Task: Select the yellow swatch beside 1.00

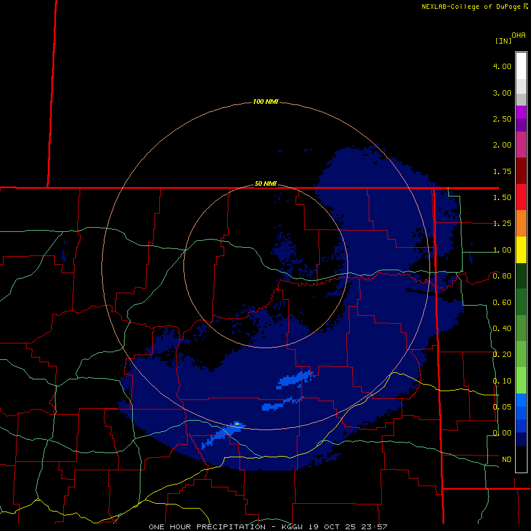Action: click(x=521, y=250)
